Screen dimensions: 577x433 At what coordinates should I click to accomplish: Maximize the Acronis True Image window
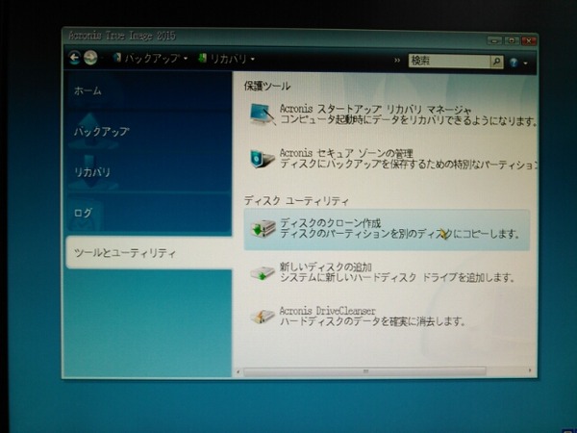click(512, 40)
